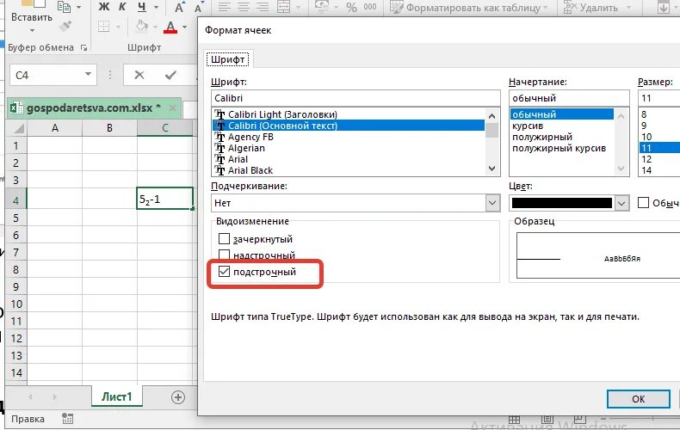680x430 pixels.
Task: Align text right in the ribbon
Action: (x=263, y=7)
